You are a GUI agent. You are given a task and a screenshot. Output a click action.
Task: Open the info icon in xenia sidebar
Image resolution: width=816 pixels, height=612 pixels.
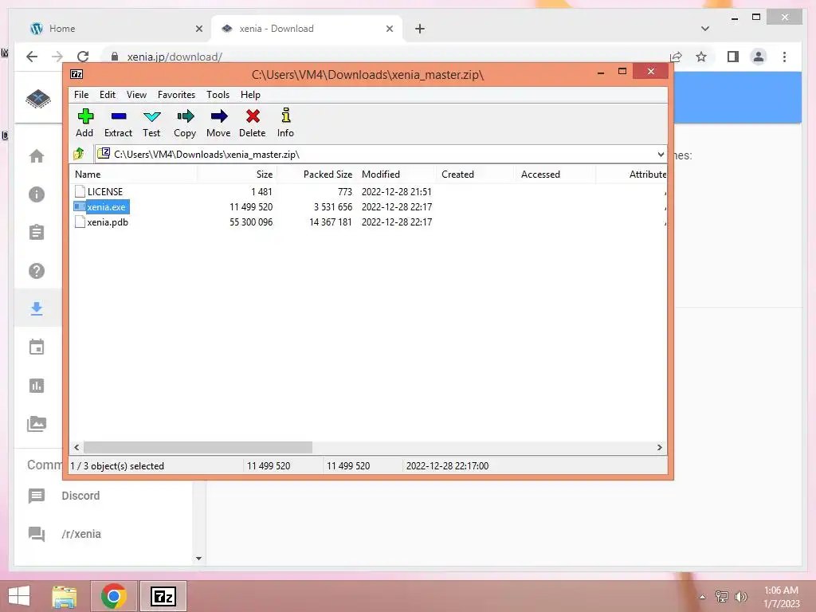[37, 194]
